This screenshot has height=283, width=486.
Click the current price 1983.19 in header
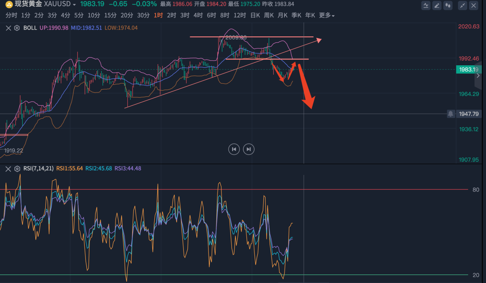pos(93,4)
